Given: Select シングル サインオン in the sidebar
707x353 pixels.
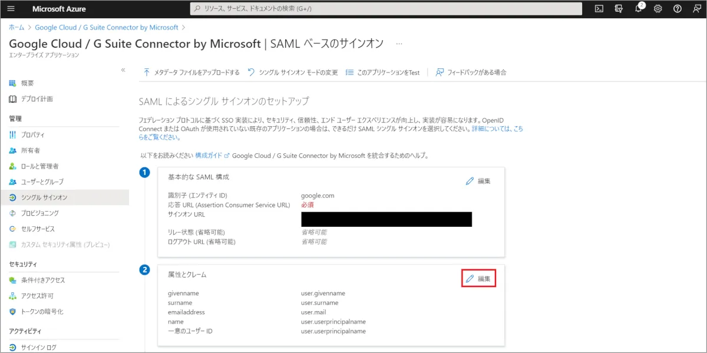Looking at the screenshot, I should pyautogui.click(x=64, y=197).
